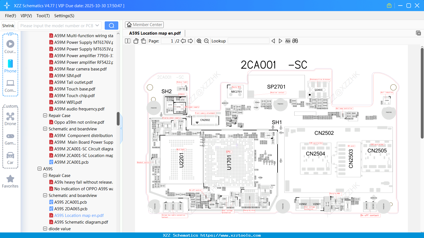This screenshot has width=424, height=238.
Task: Zoom out of the PDF
Action: point(206,41)
